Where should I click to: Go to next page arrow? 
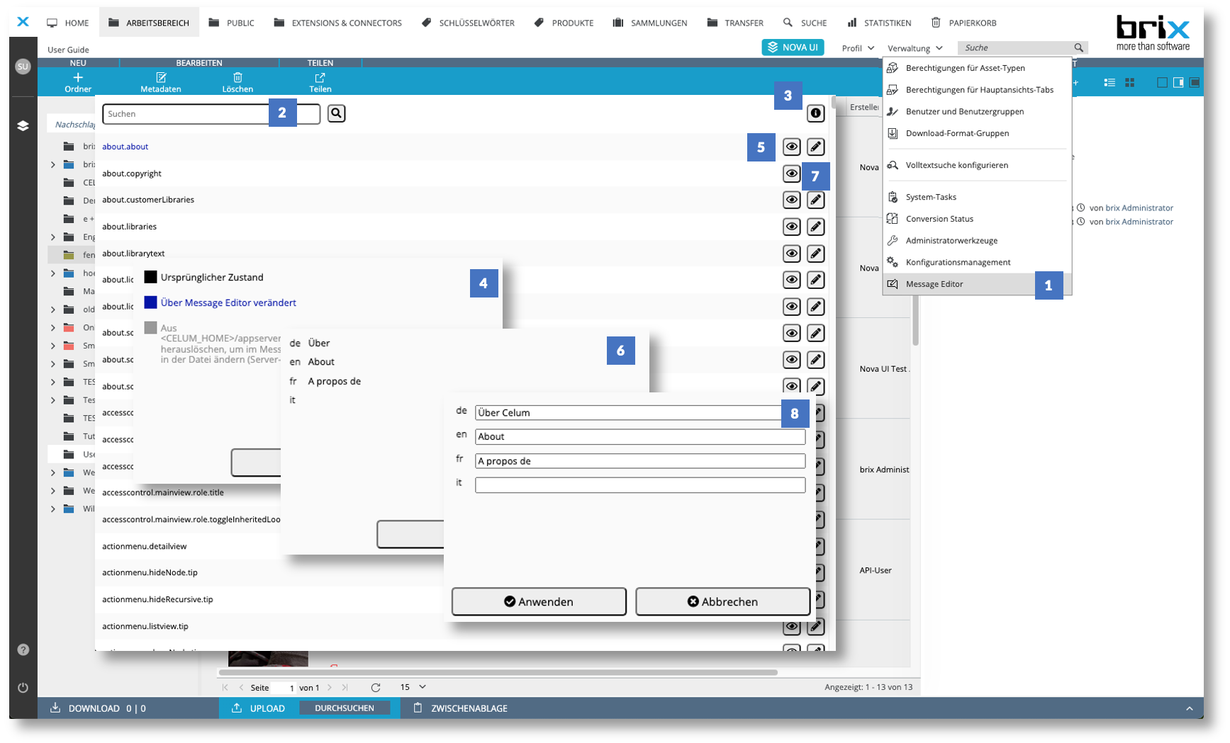pos(330,688)
